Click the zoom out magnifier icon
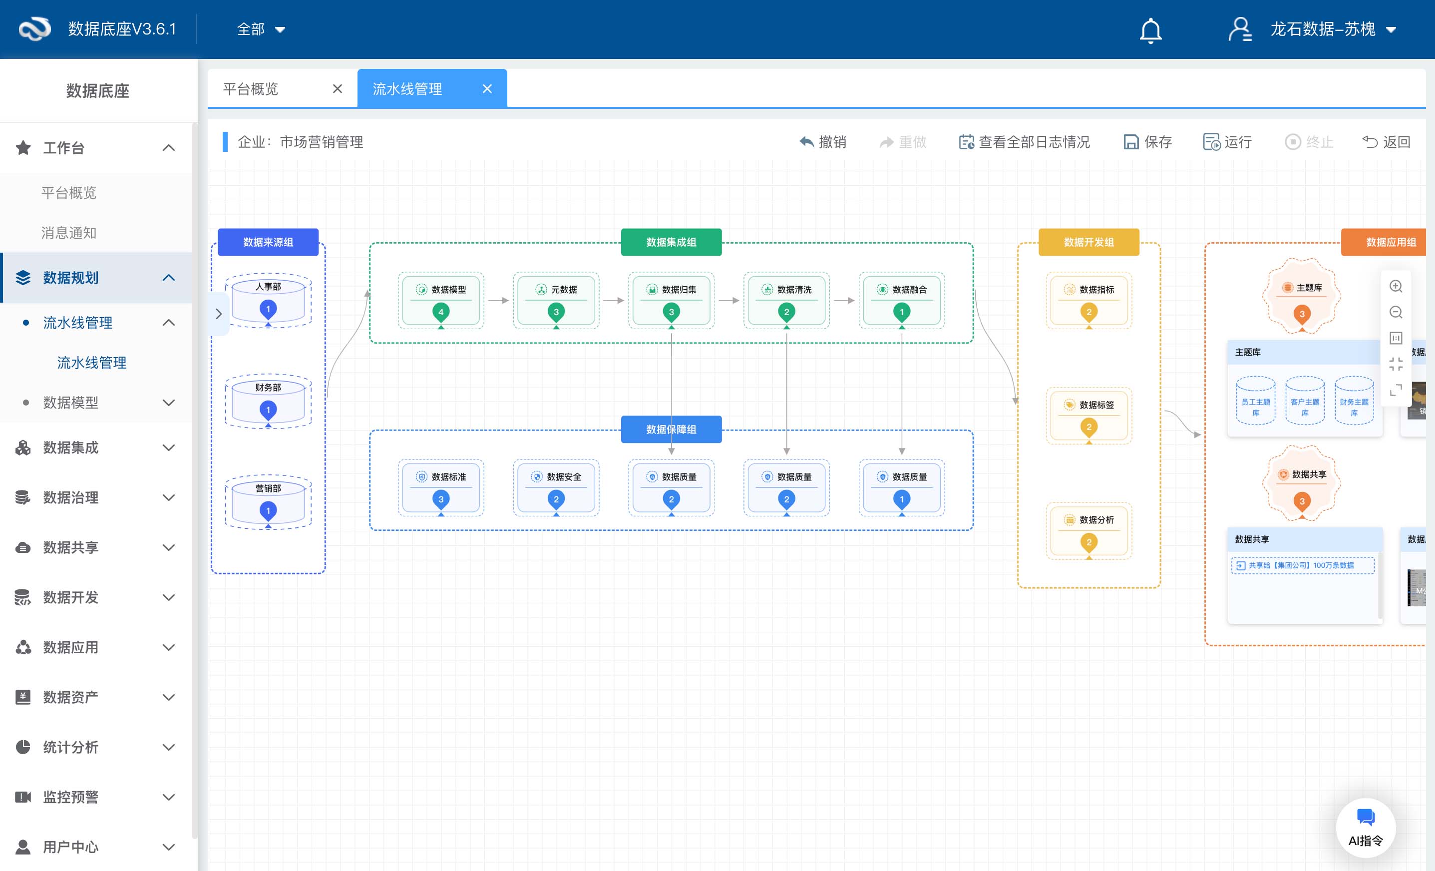 click(x=1396, y=312)
